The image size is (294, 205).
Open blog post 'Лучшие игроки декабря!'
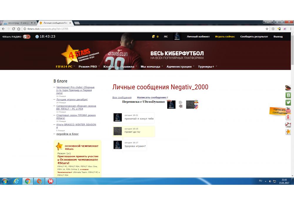pyautogui.click(x=72, y=100)
